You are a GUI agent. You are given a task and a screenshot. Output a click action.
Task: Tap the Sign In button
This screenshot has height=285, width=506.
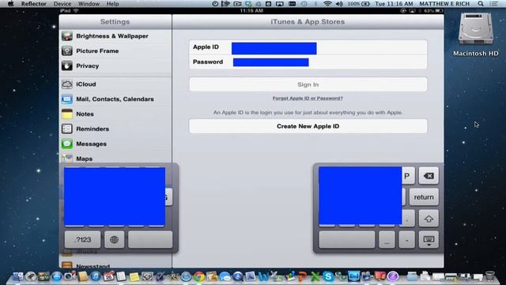308,85
